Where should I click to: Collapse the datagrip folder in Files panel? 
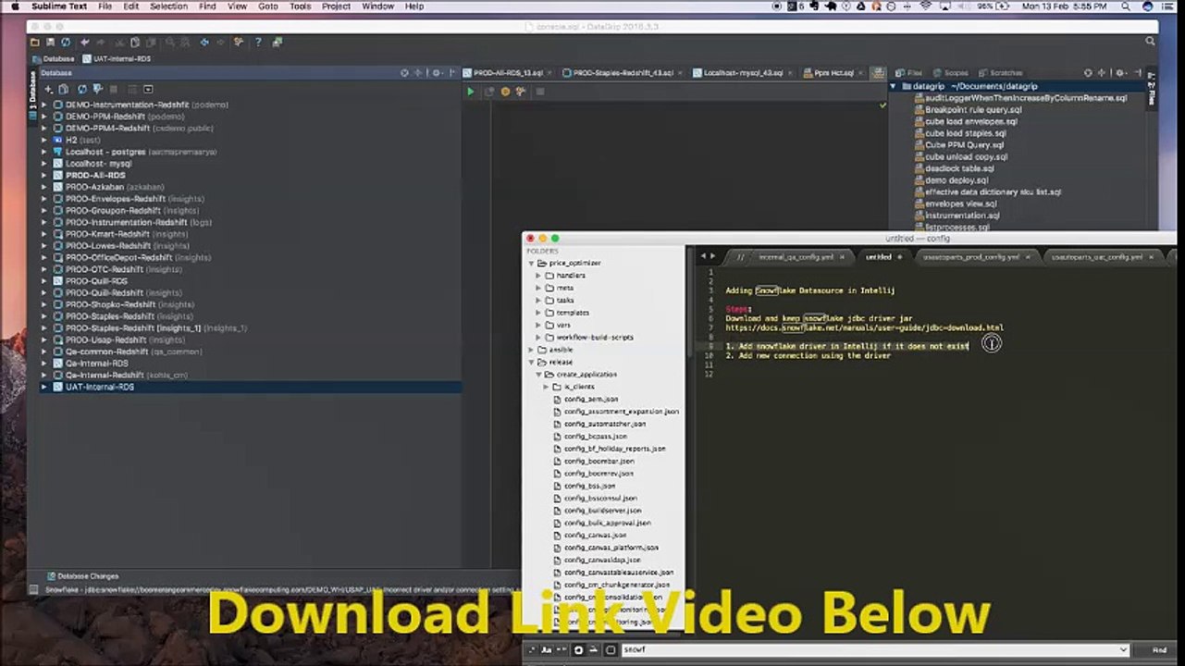894,86
